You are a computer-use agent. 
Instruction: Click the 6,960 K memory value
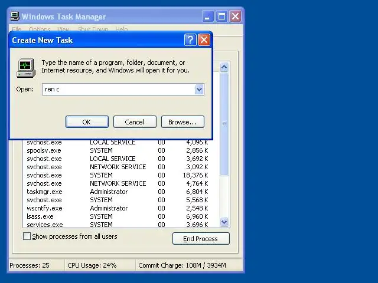[197, 216]
